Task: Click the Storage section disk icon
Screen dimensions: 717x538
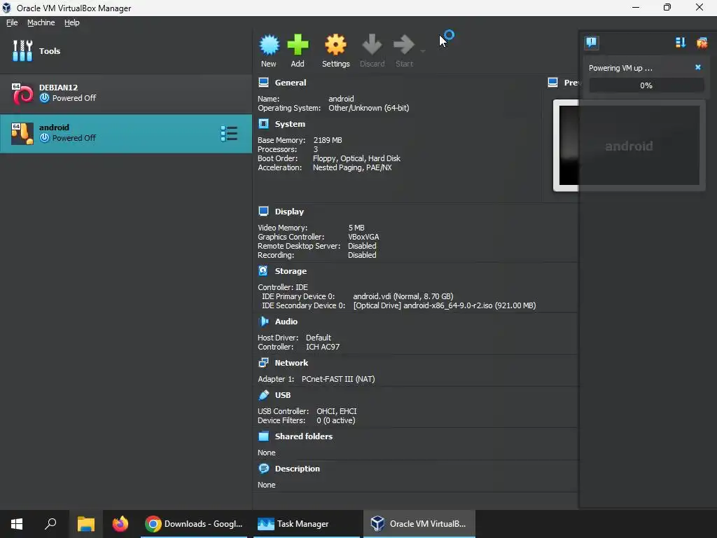Action: click(263, 271)
